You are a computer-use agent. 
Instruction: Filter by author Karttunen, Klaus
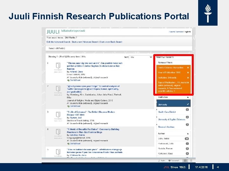click(165, 153)
